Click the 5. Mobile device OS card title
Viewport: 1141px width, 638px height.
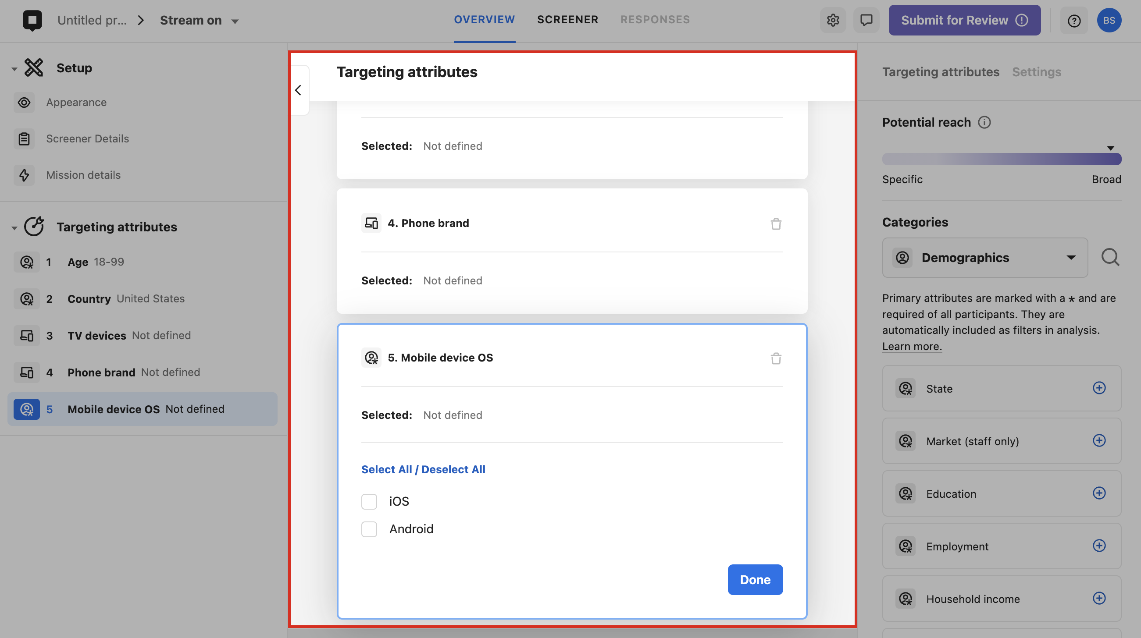(x=440, y=357)
